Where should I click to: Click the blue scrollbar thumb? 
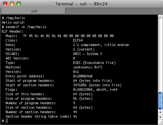[160, 101]
